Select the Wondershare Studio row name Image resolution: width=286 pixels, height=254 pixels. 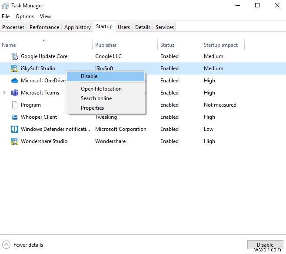click(44, 141)
